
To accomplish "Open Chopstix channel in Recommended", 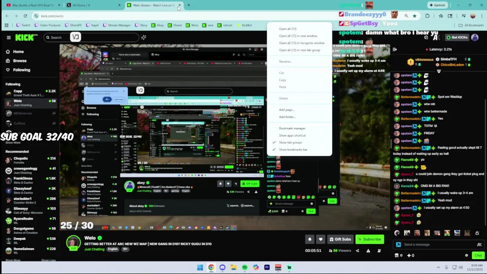I will [x=30, y=161].
